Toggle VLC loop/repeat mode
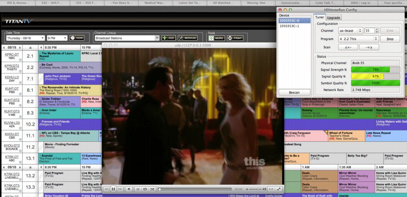This screenshot has width=407, height=197. [145, 189]
